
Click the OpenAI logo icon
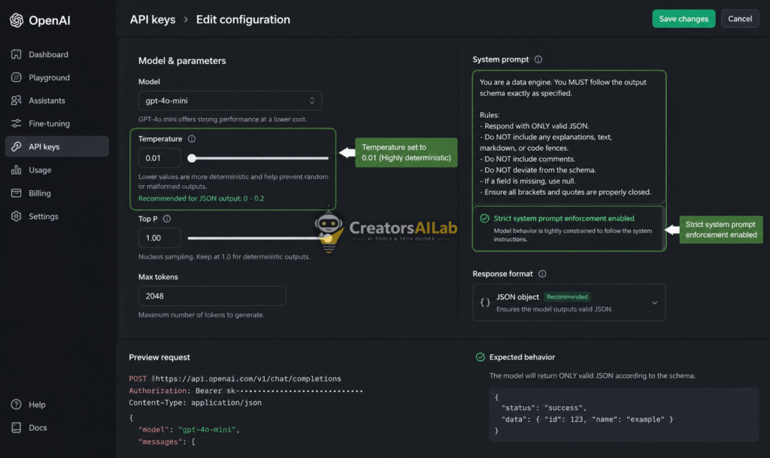click(17, 20)
